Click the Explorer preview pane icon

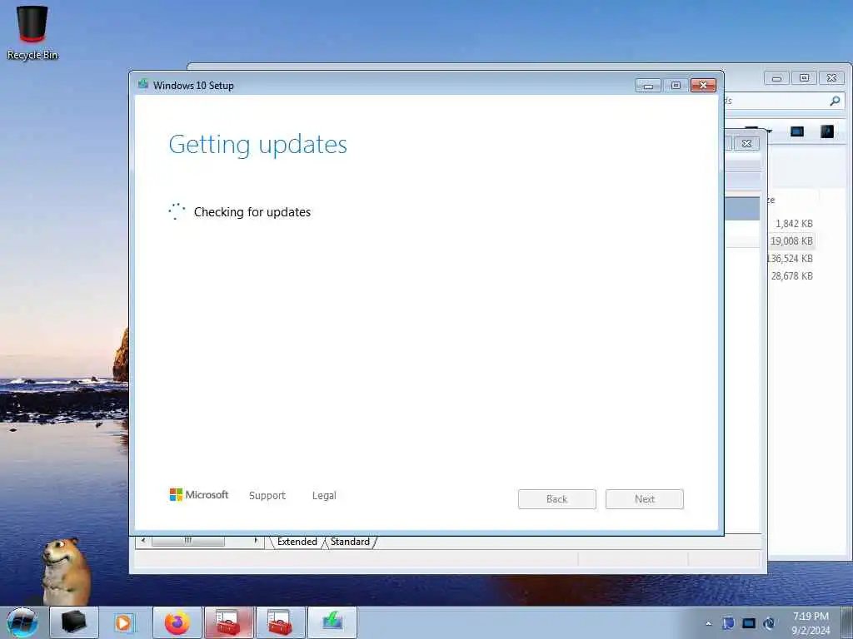tap(797, 131)
